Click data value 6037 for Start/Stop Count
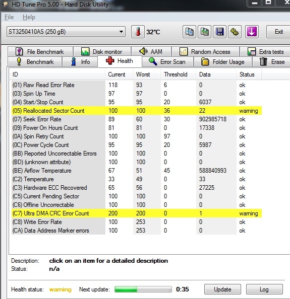 pos(205,102)
